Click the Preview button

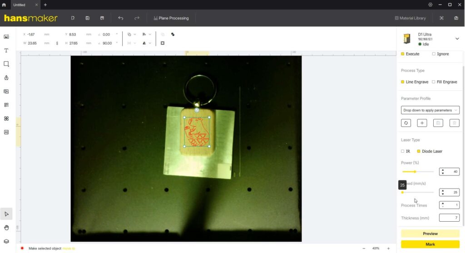[430, 234]
